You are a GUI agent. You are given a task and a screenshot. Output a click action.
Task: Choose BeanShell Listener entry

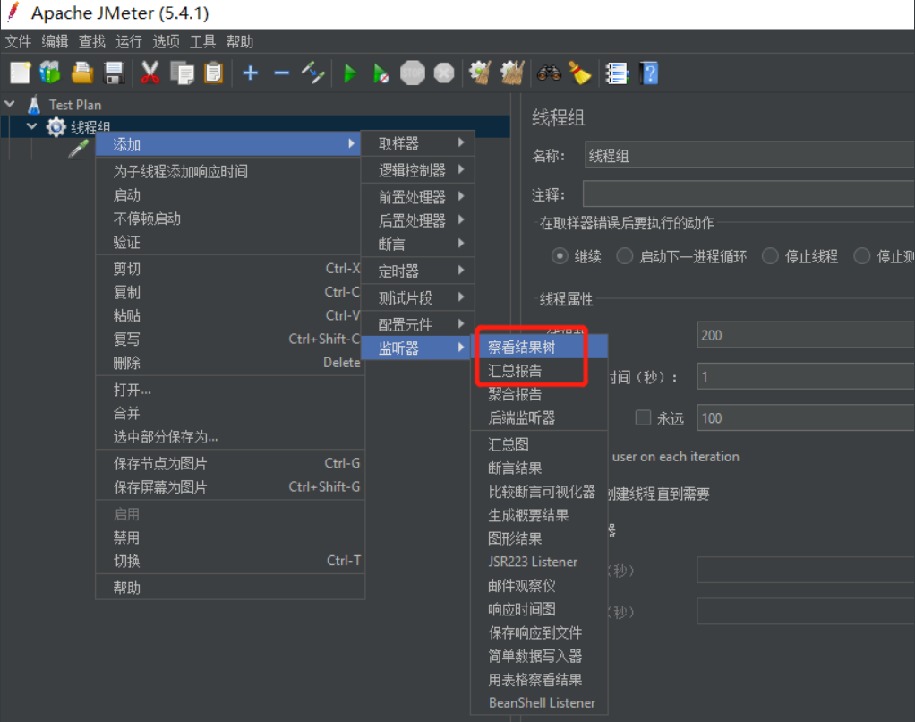click(x=539, y=702)
